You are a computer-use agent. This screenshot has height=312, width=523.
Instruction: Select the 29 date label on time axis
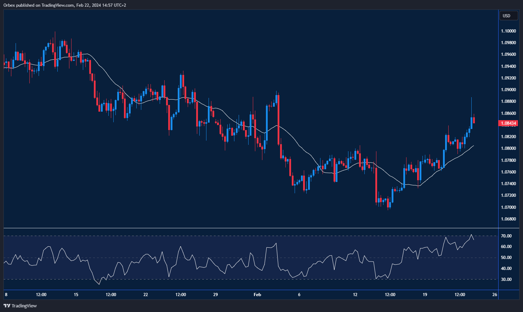tap(215, 295)
